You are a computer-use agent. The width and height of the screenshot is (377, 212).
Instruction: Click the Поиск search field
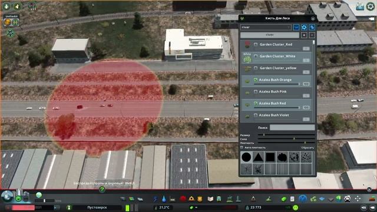[292, 127]
